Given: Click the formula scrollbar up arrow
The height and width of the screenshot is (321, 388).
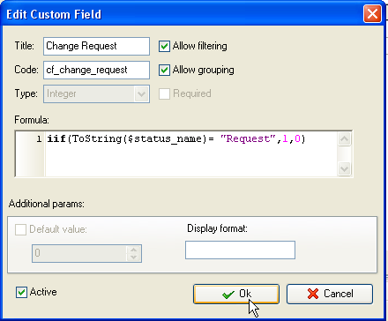Looking at the screenshot, I should point(344,138).
